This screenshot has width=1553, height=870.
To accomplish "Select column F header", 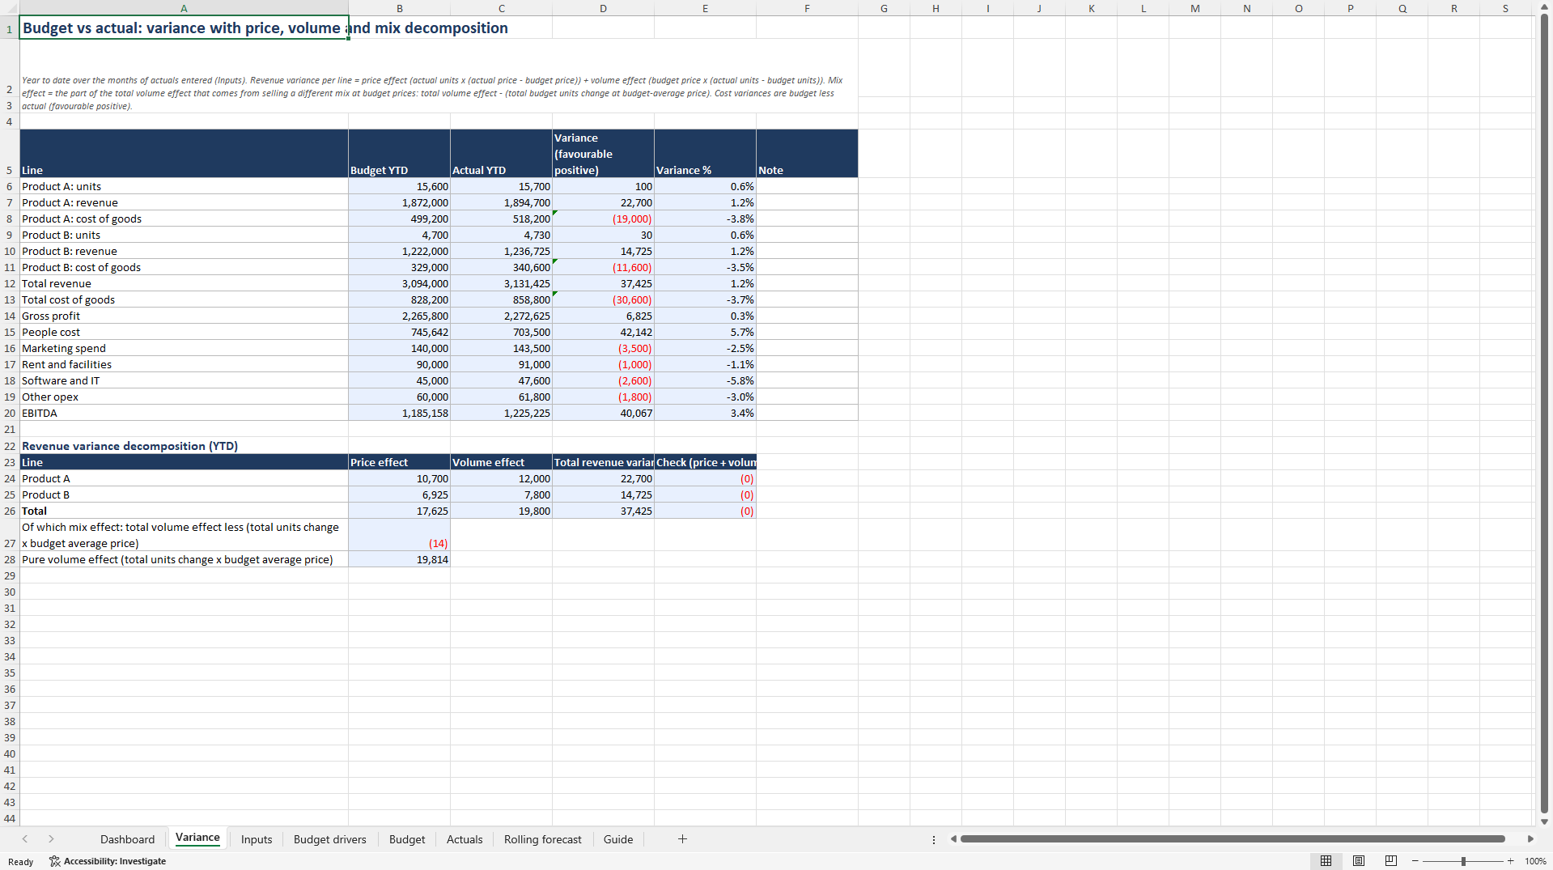I will [x=807, y=8].
